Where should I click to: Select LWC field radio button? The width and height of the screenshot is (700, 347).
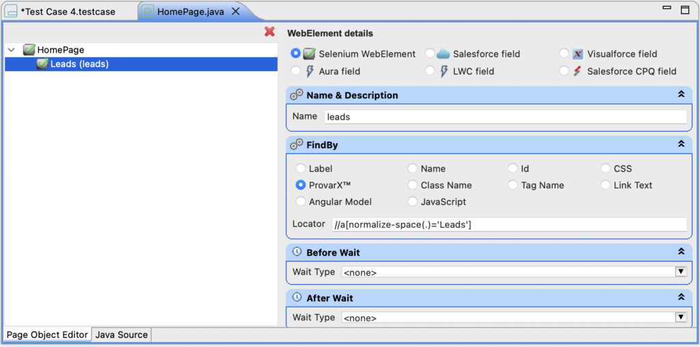429,70
